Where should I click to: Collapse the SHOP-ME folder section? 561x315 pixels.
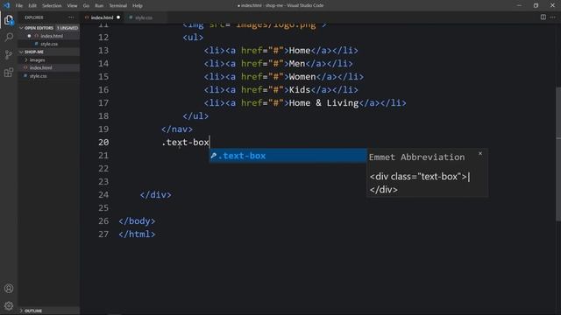(21, 52)
